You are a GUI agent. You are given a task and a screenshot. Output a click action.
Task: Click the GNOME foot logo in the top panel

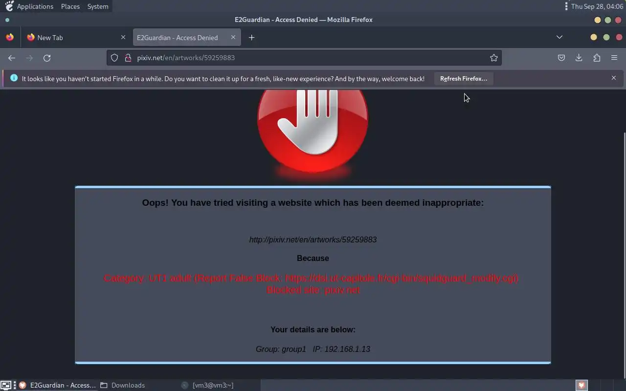9,6
